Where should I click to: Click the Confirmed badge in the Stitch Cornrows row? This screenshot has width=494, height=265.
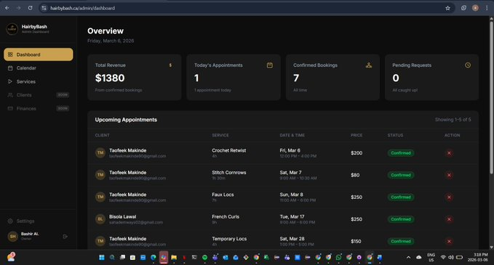point(401,175)
